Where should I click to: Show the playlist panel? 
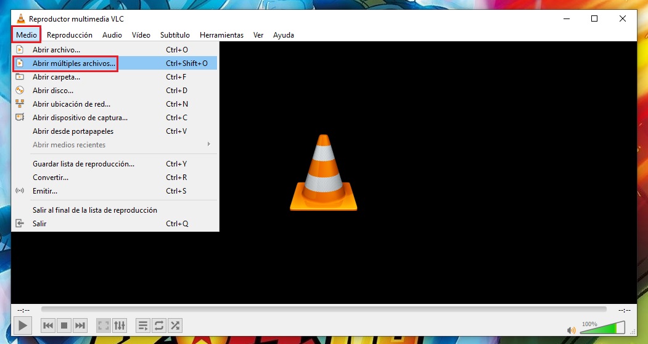(x=142, y=325)
